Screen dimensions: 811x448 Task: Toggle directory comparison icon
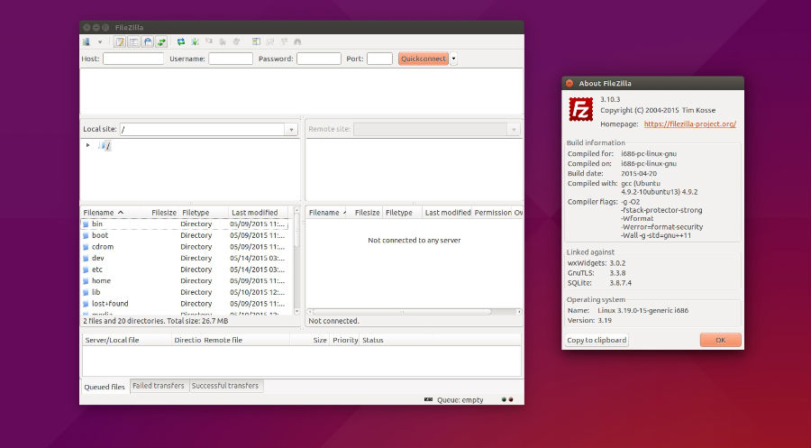pos(270,41)
